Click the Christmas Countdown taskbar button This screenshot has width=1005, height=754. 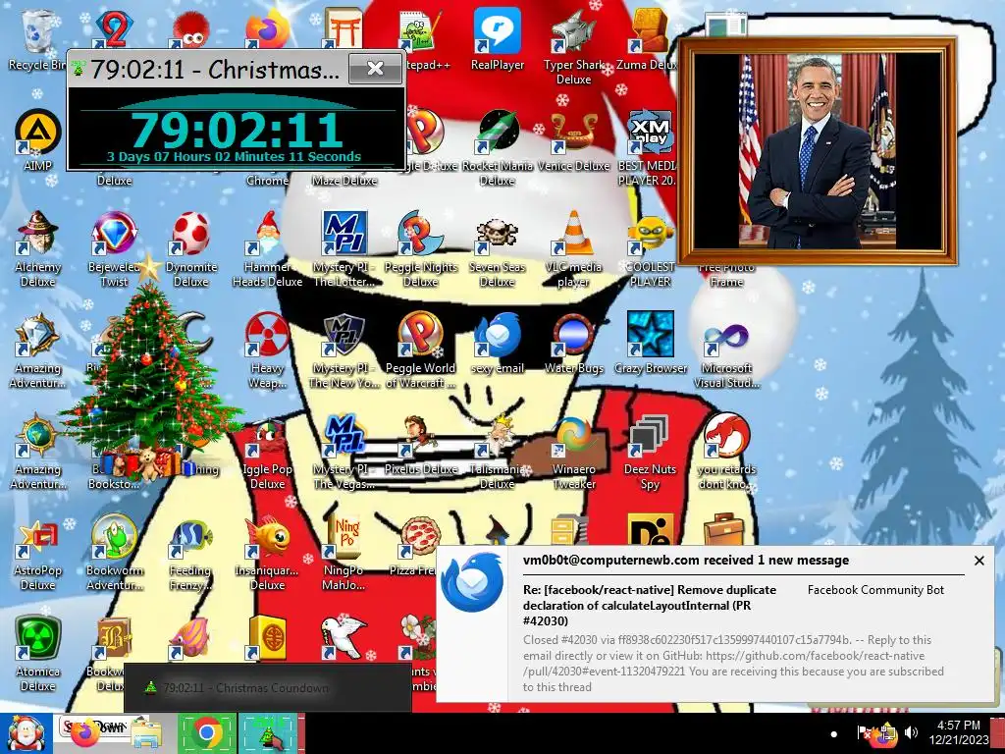(269, 733)
